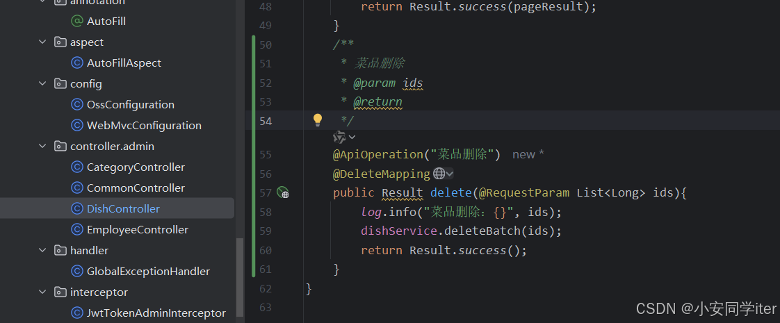Collapse the interceptor folder
The height and width of the screenshot is (323, 780).
click(x=42, y=292)
